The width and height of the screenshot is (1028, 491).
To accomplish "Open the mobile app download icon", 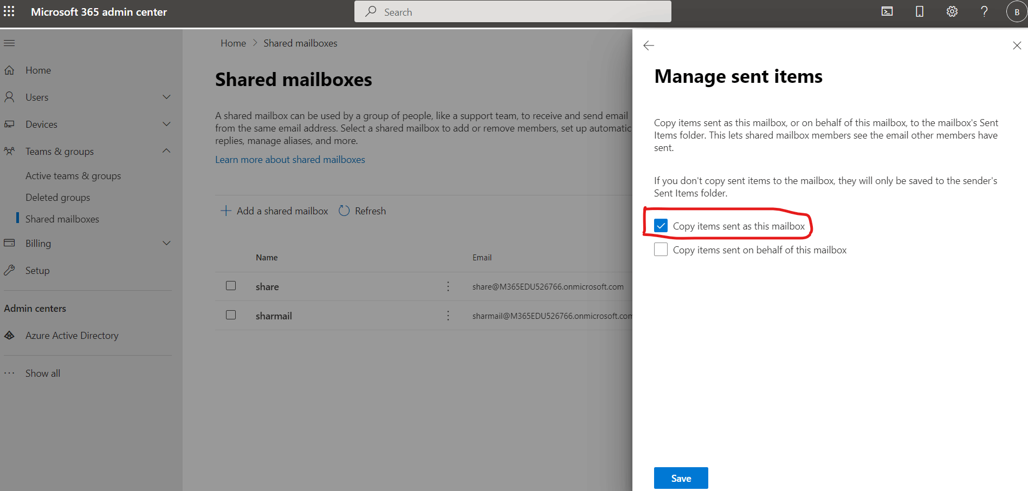I will click(x=920, y=11).
